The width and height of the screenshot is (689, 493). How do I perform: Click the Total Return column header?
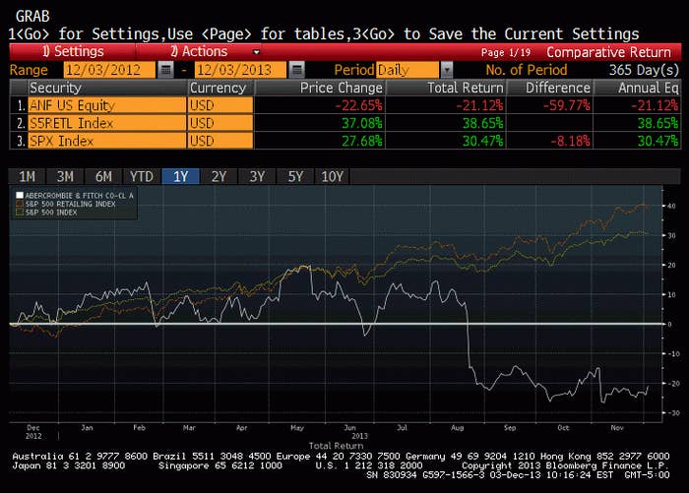tap(446, 88)
